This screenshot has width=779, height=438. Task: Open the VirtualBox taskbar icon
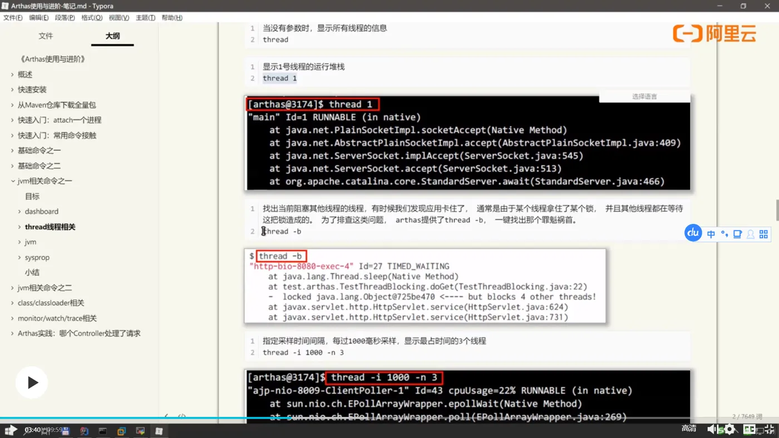121,431
